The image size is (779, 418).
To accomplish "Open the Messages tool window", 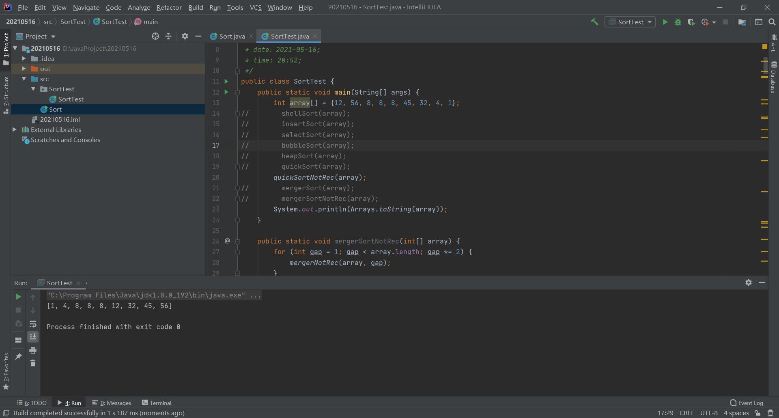I will 112,403.
